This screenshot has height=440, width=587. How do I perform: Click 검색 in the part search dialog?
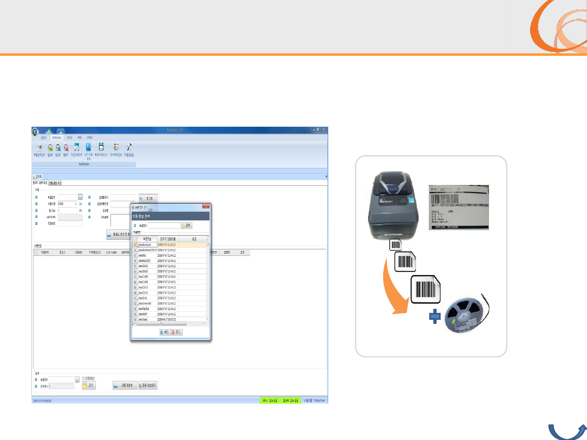pos(187,225)
